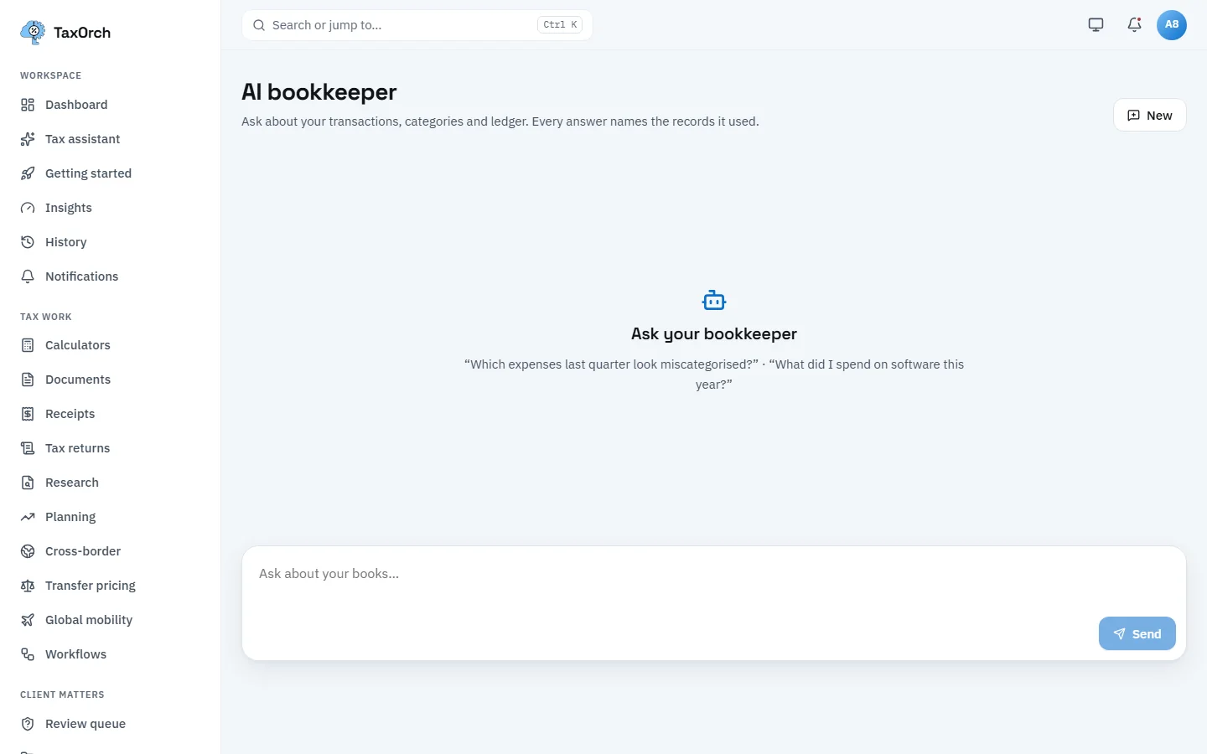Screen dimensions: 1207x754
Task: Open Research page
Action: pyautogui.click(x=110, y=483)
